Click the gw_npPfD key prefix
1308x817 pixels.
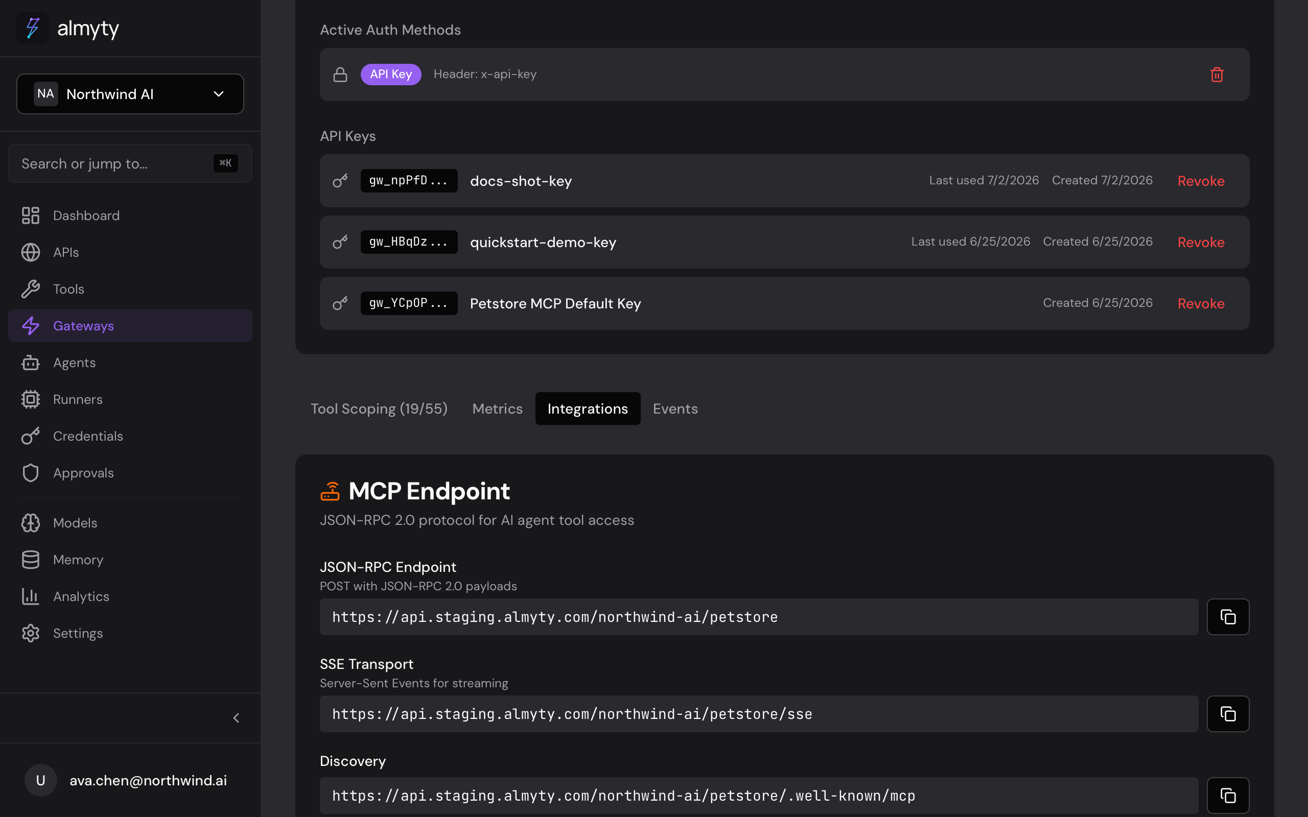tap(409, 181)
